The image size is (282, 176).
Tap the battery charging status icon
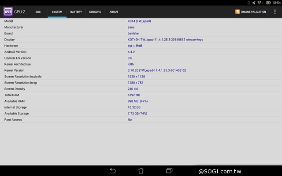[268, 3]
